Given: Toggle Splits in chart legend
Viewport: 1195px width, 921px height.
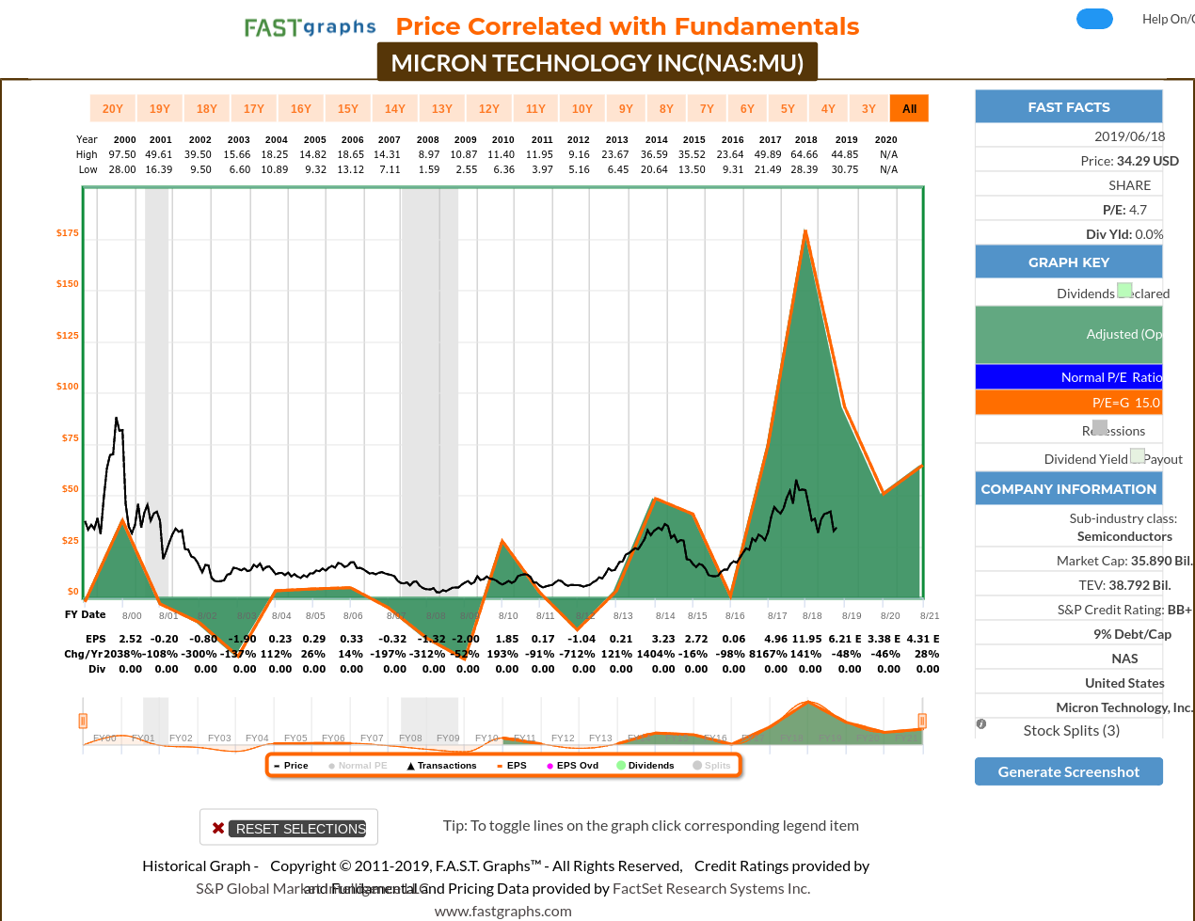Looking at the screenshot, I should pos(711,766).
